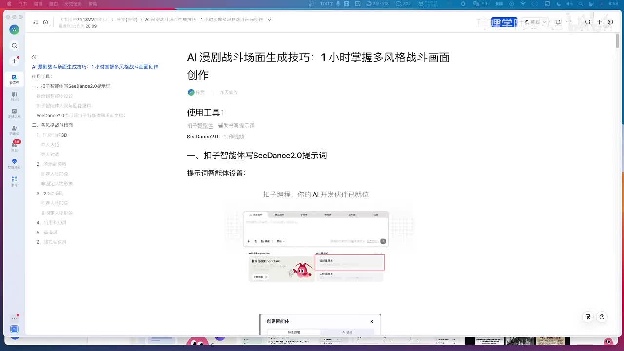Open the 权益升级 upgrade icon

14,163
